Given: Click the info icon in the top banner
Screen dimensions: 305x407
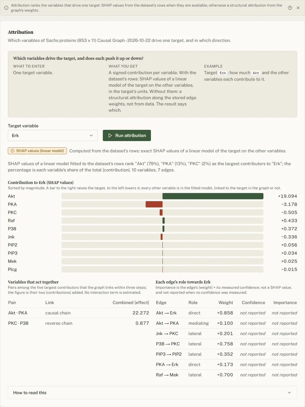Looking at the screenshot, I should pos(6,8).
